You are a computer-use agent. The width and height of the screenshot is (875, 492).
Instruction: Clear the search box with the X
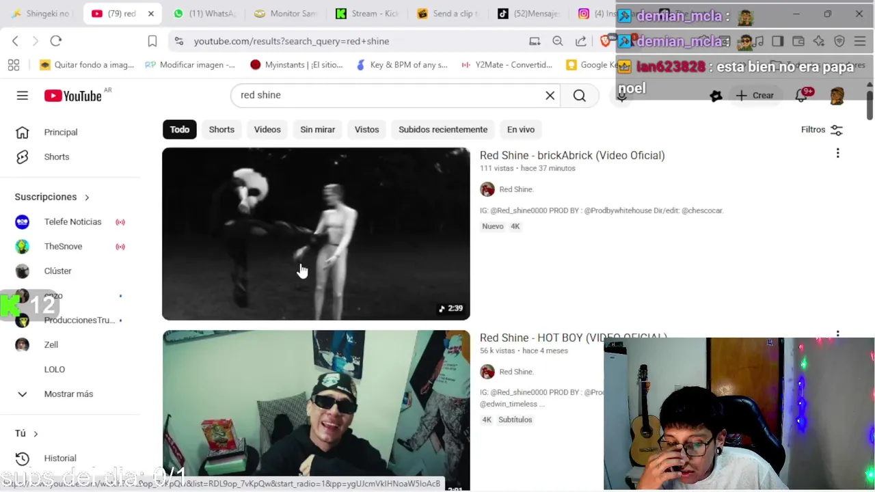pos(550,96)
